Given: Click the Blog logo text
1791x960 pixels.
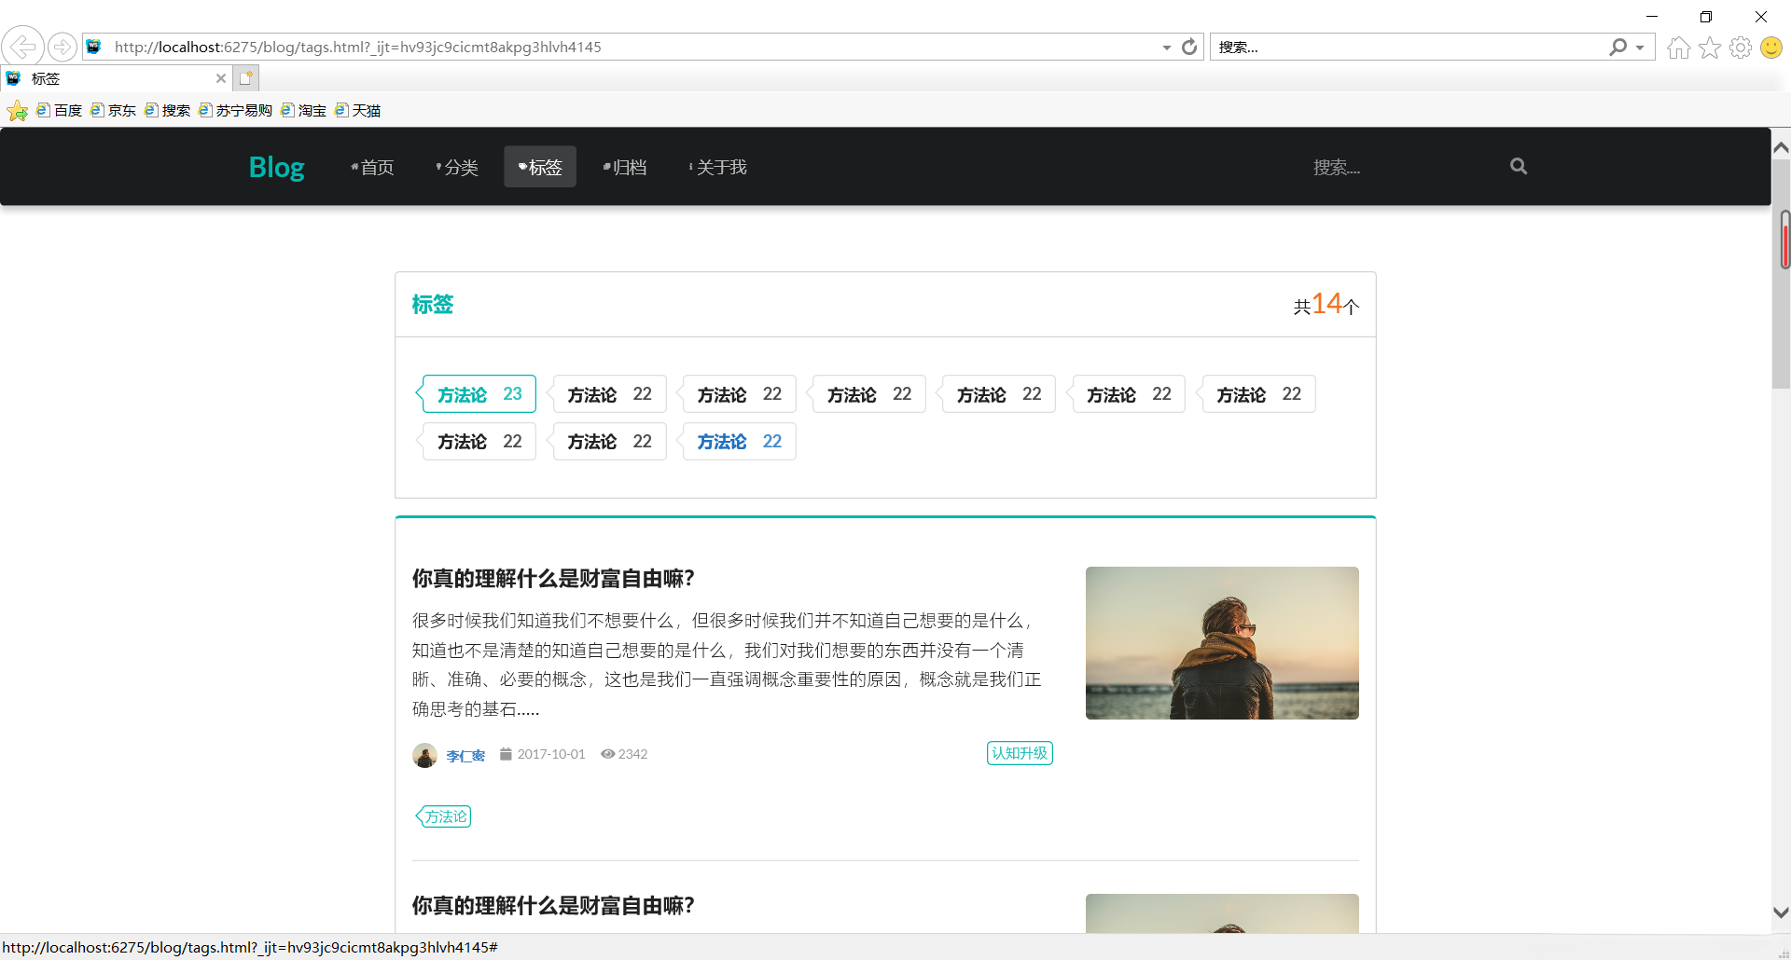Looking at the screenshot, I should pos(276,167).
